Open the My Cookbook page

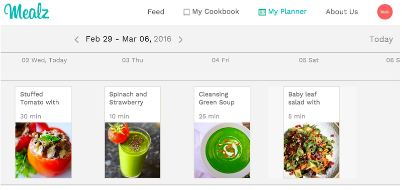pyautogui.click(x=216, y=12)
